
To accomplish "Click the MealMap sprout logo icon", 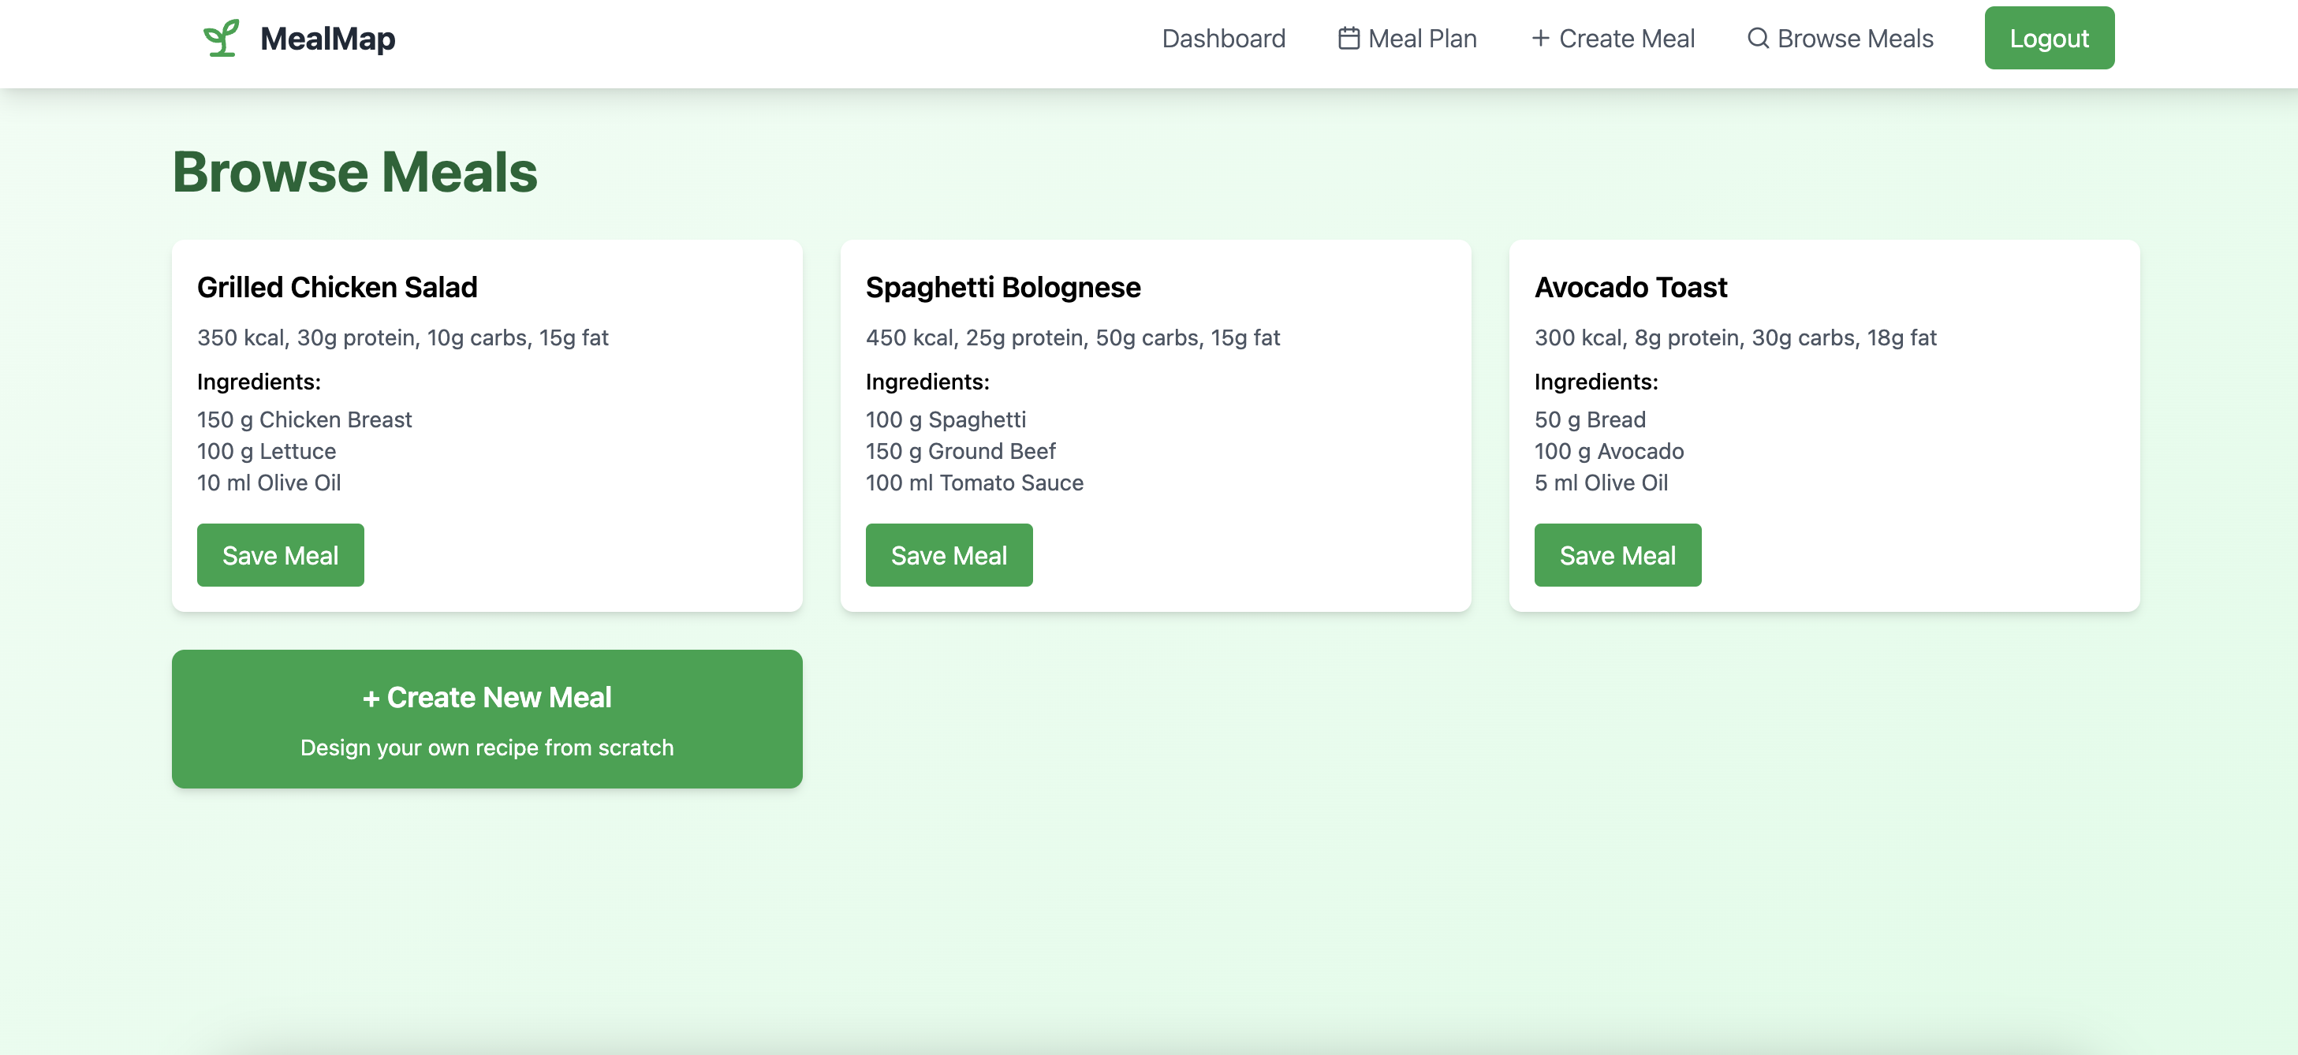I will 220,39.
